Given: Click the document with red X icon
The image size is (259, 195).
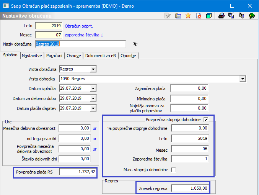Looking at the screenshot, I should tap(199, 16).
